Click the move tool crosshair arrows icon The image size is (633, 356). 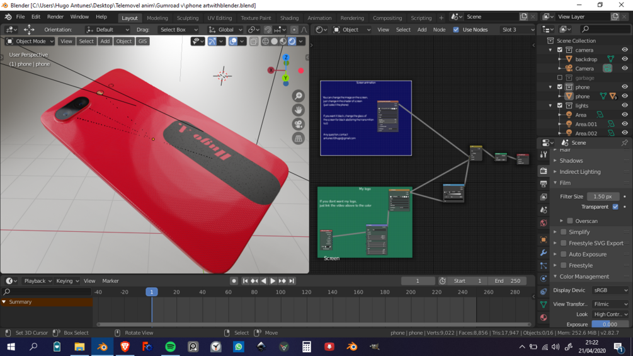(29, 30)
